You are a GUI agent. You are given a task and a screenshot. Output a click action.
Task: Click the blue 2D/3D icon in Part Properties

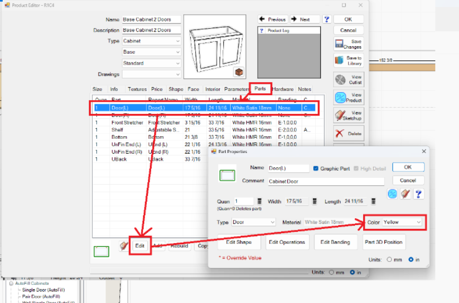(x=393, y=194)
